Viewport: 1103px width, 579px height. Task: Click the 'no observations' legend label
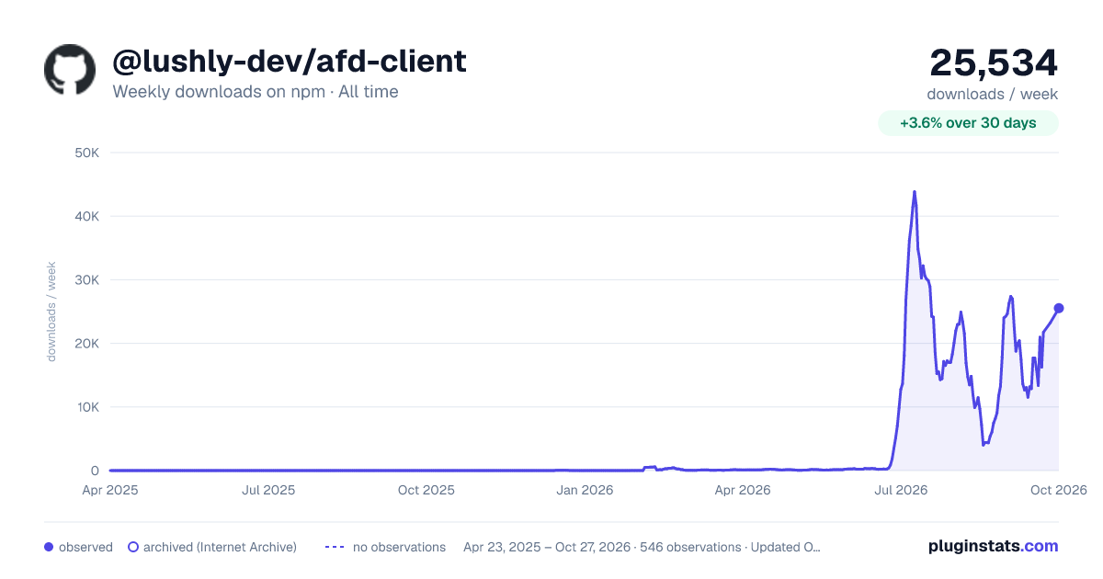[x=399, y=547]
